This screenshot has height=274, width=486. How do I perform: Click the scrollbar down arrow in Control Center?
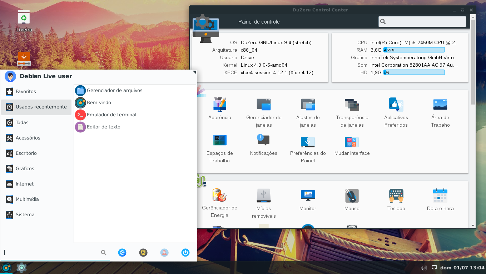473,225
